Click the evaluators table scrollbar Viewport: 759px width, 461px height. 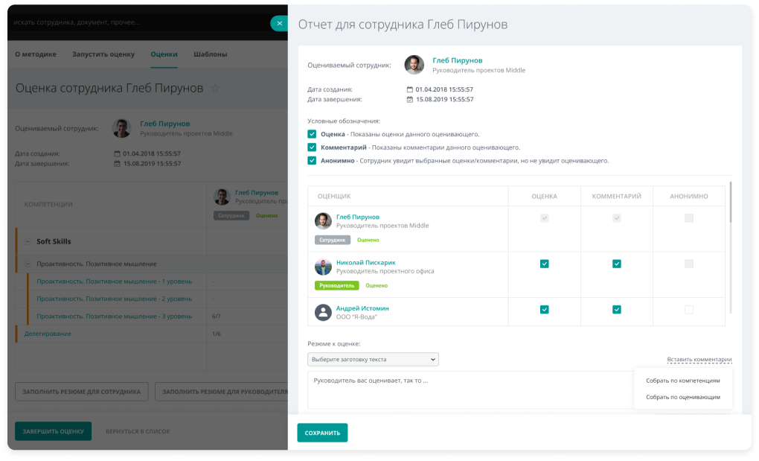coord(731,203)
